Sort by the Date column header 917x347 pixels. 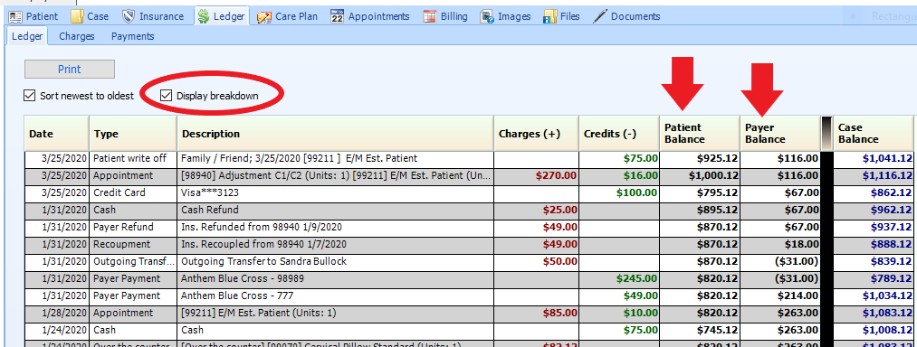(56, 134)
